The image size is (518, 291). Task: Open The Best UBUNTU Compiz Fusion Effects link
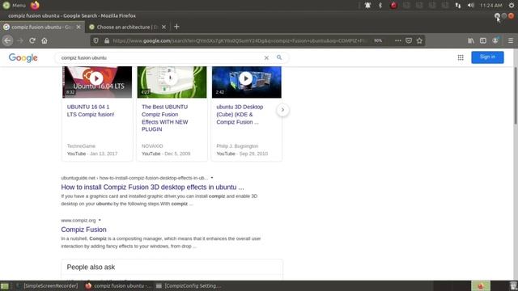pyautogui.click(x=165, y=118)
